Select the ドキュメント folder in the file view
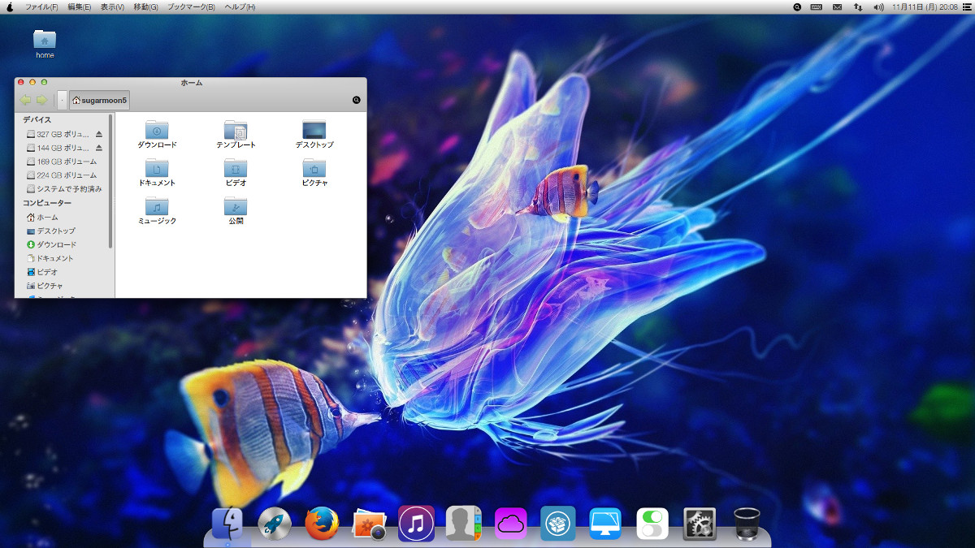 click(x=157, y=173)
